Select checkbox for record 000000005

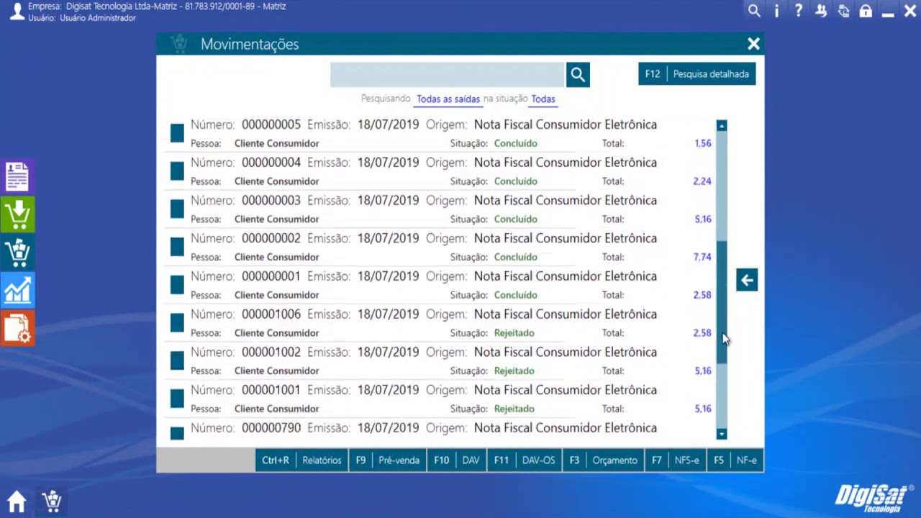tap(177, 133)
